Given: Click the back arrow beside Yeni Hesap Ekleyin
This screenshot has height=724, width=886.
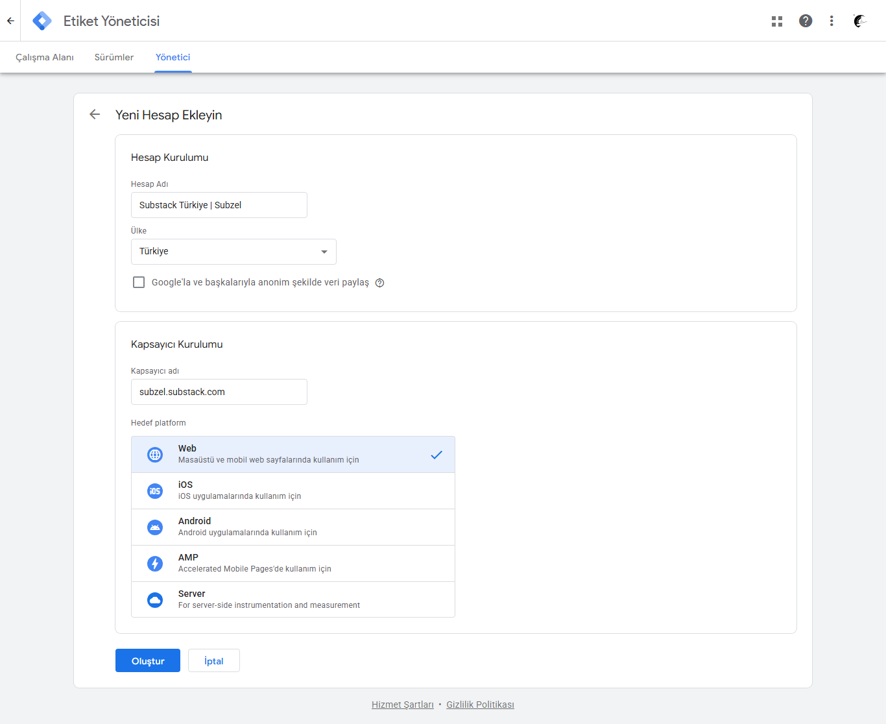Looking at the screenshot, I should pos(95,114).
